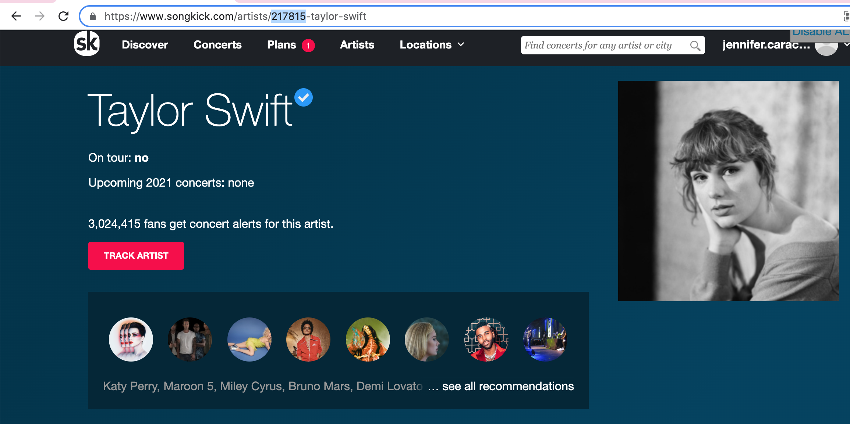Viewport: 850px width, 424px height.
Task: Click the extension icon in address bar
Action: [846, 16]
